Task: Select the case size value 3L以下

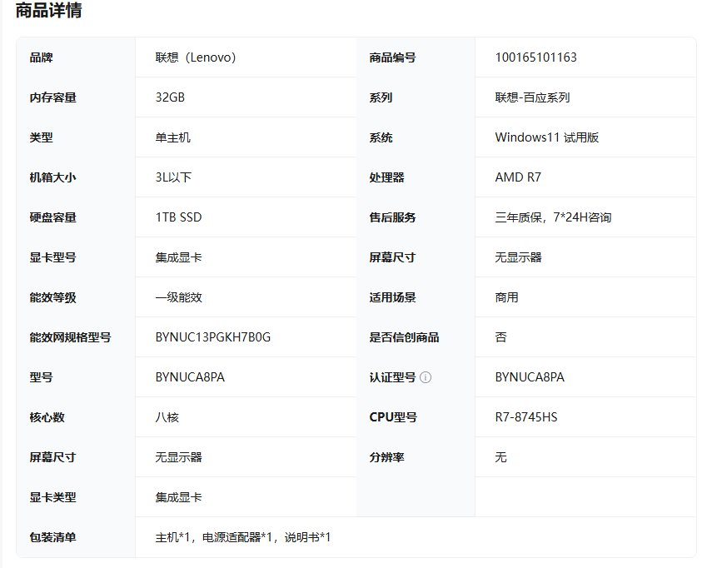Action: pyautogui.click(x=173, y=177)
